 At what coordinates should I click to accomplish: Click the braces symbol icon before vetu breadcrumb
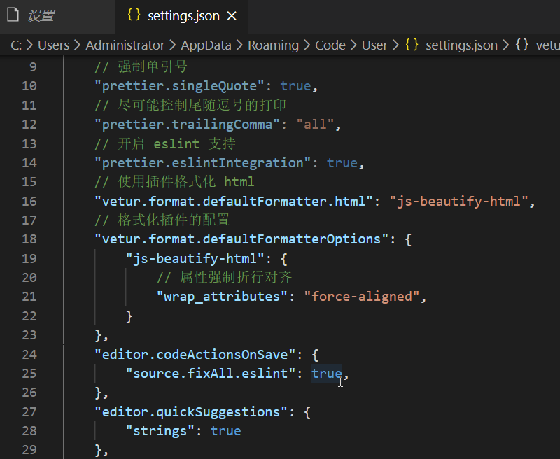coord(521,45)
